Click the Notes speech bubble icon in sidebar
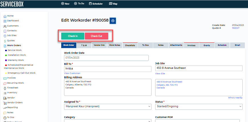This screenshot has width=248, height=122. point(5,113)
